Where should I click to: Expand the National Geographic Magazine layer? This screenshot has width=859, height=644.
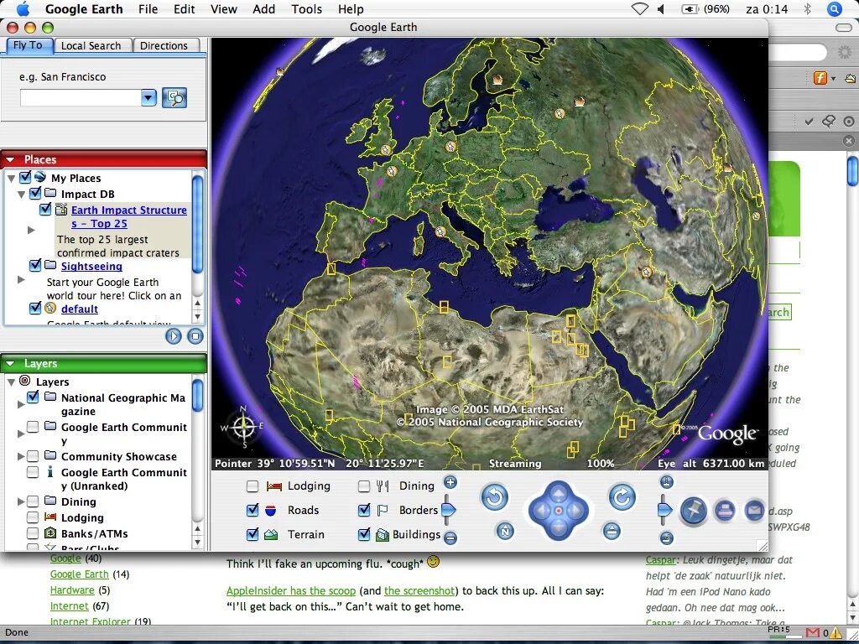pyautogui.click(x=20, y=403)
